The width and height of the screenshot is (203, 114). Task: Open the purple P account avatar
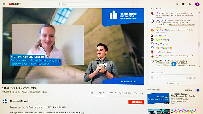197,4
